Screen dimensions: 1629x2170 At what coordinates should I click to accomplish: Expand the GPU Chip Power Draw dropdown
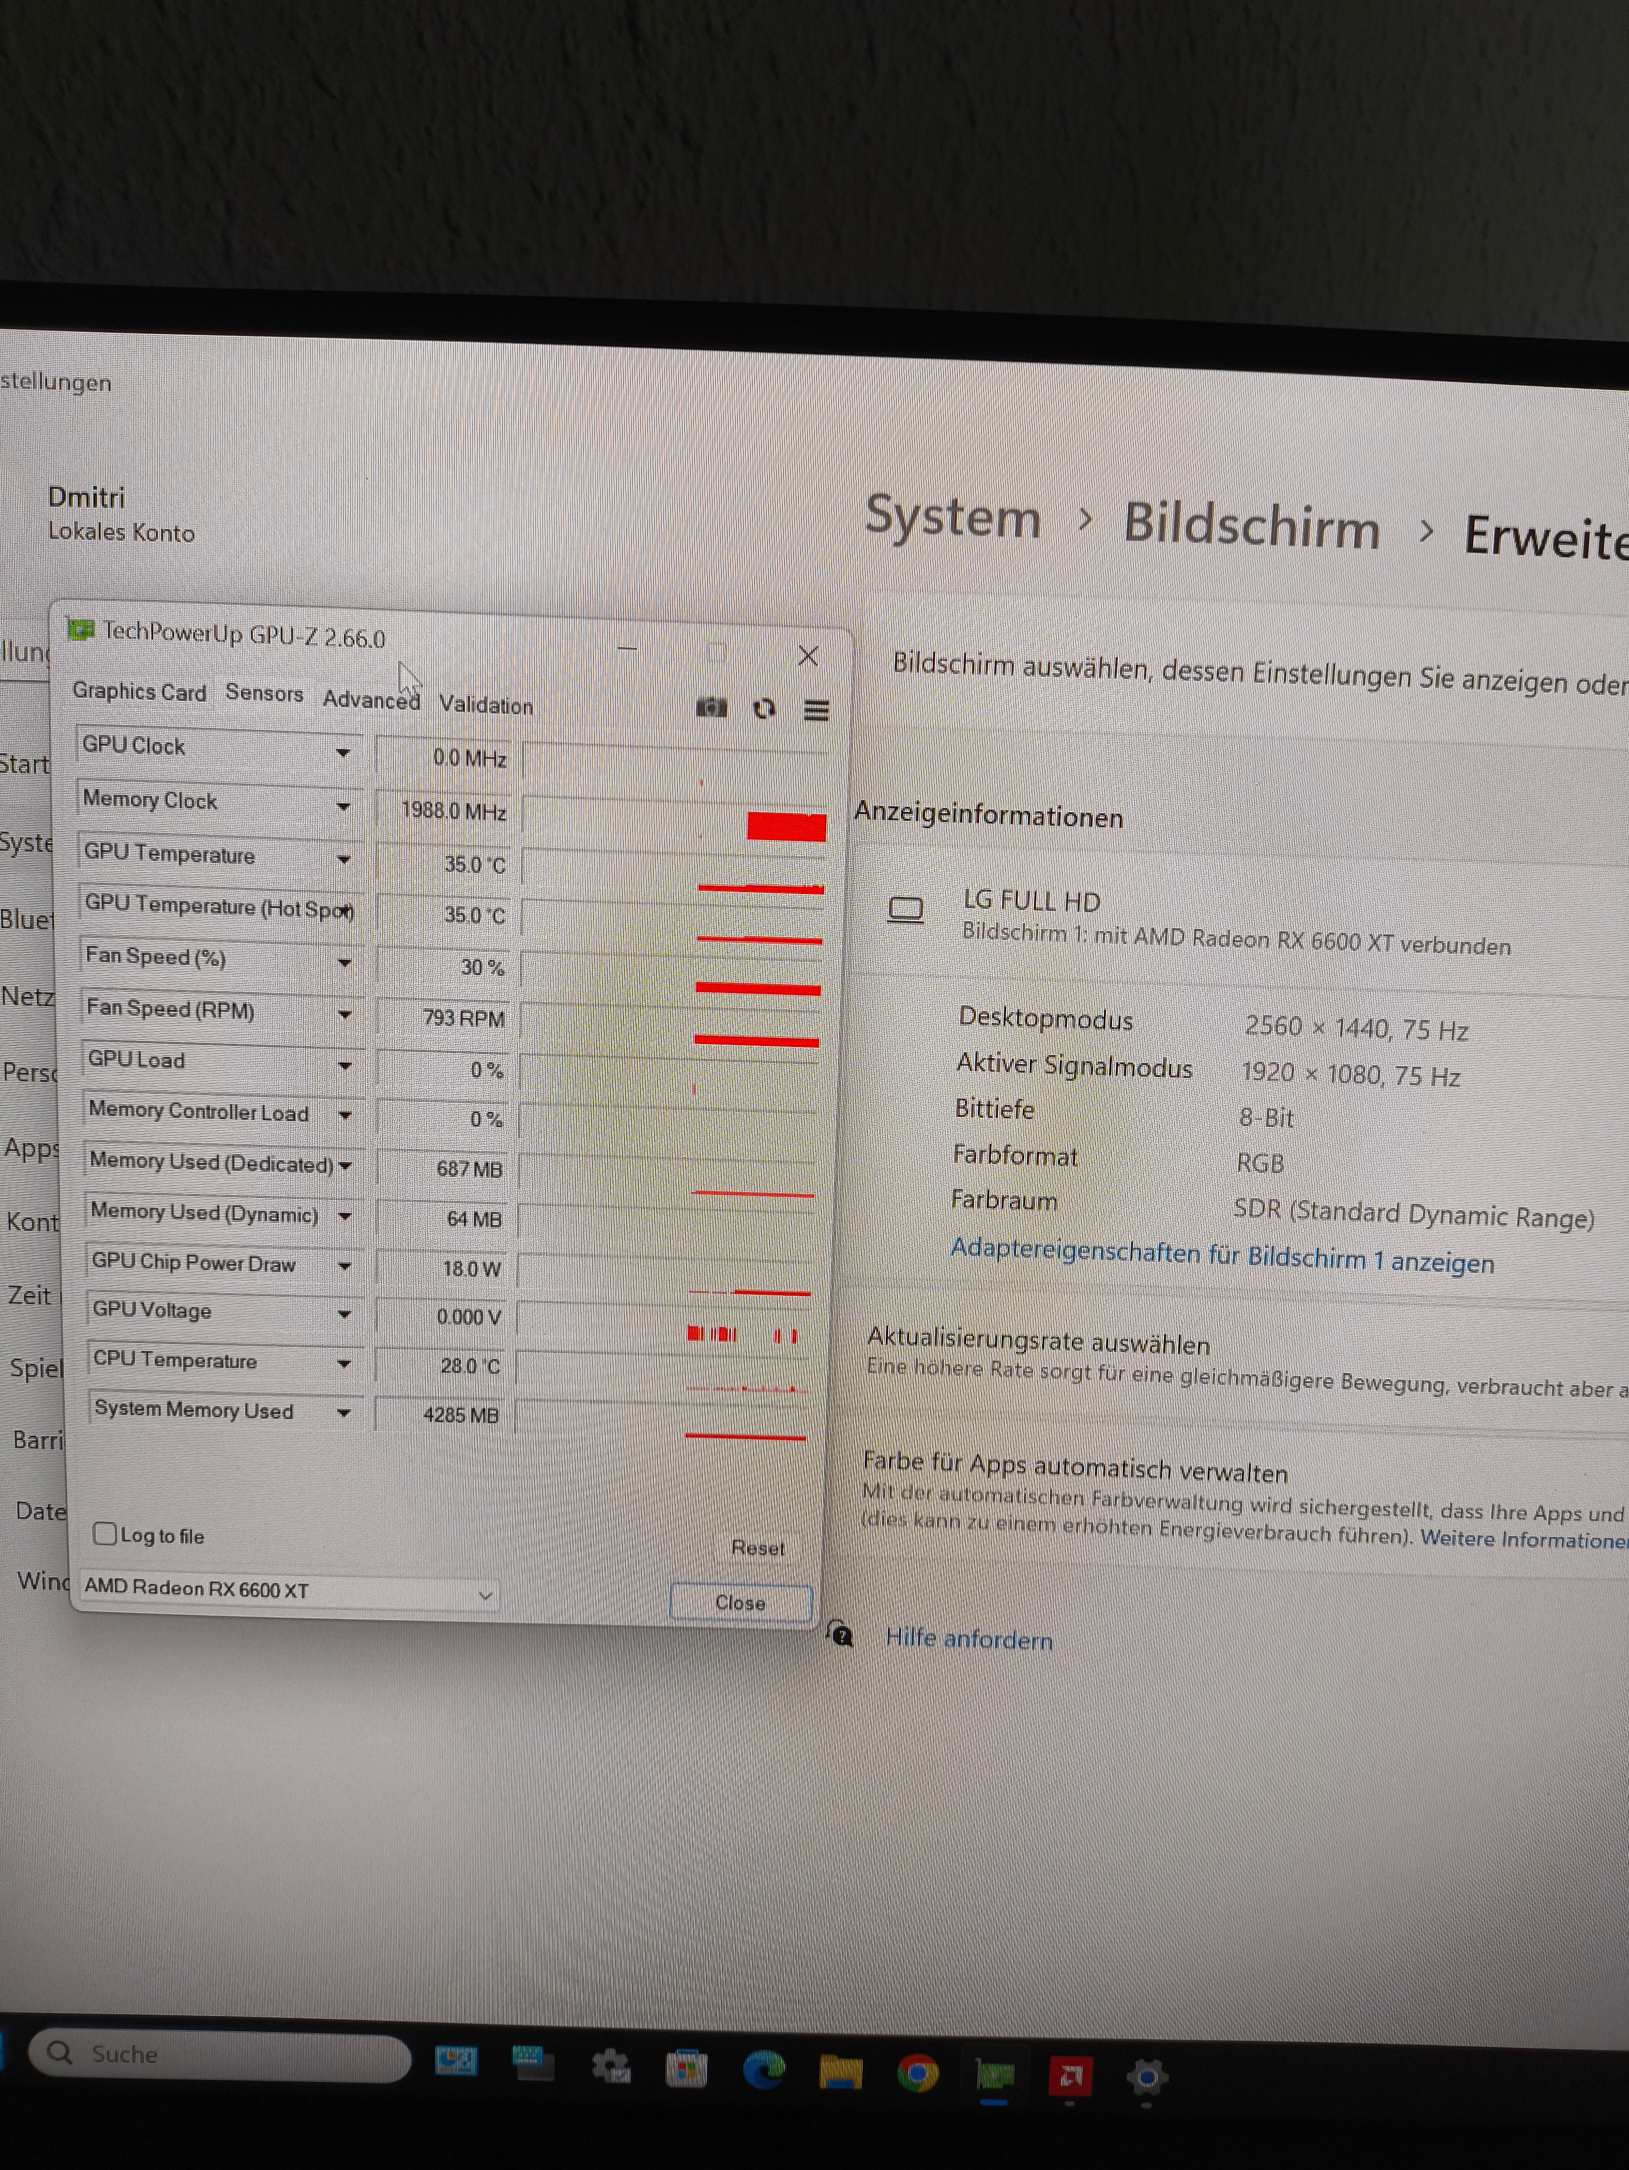tap(344, 1266)
